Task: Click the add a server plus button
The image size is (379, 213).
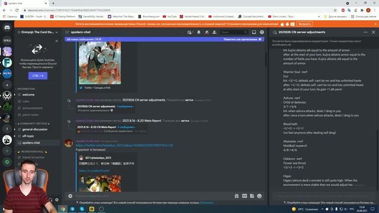Action: (7, 151)
